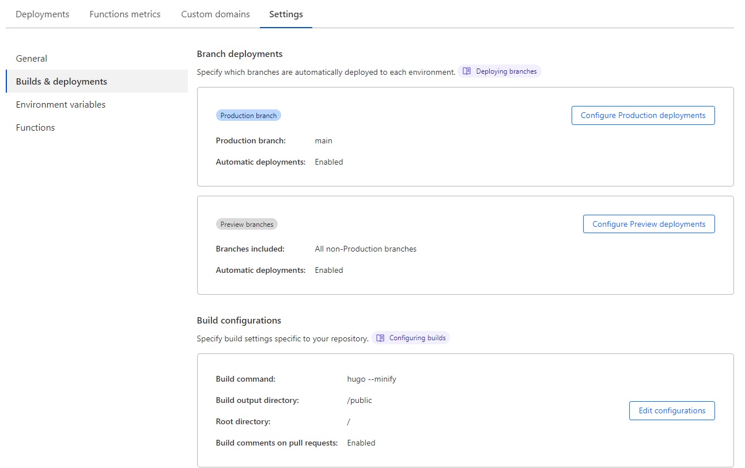745x468 pixels.
Task: Click the /public build output directory value
Action: click(359, 400)
